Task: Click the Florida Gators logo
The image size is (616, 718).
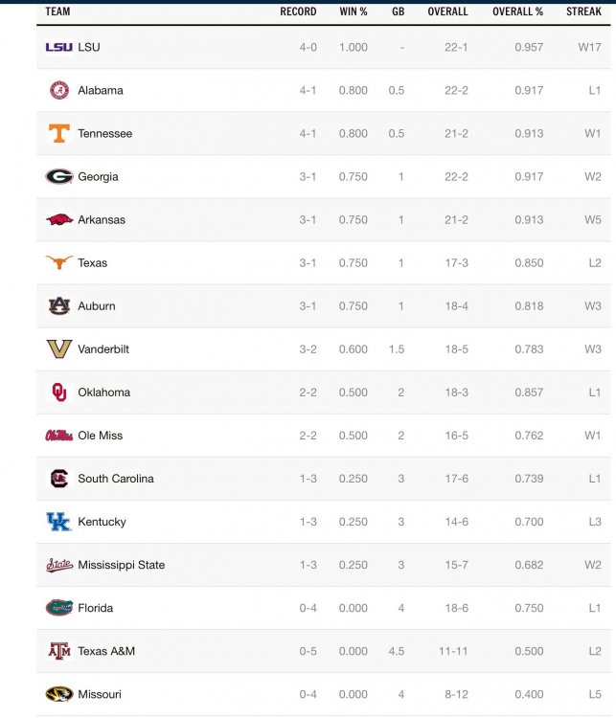Action: coord(59,608)
